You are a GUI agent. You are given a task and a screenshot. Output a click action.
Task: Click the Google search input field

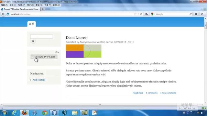coord(172,14)
